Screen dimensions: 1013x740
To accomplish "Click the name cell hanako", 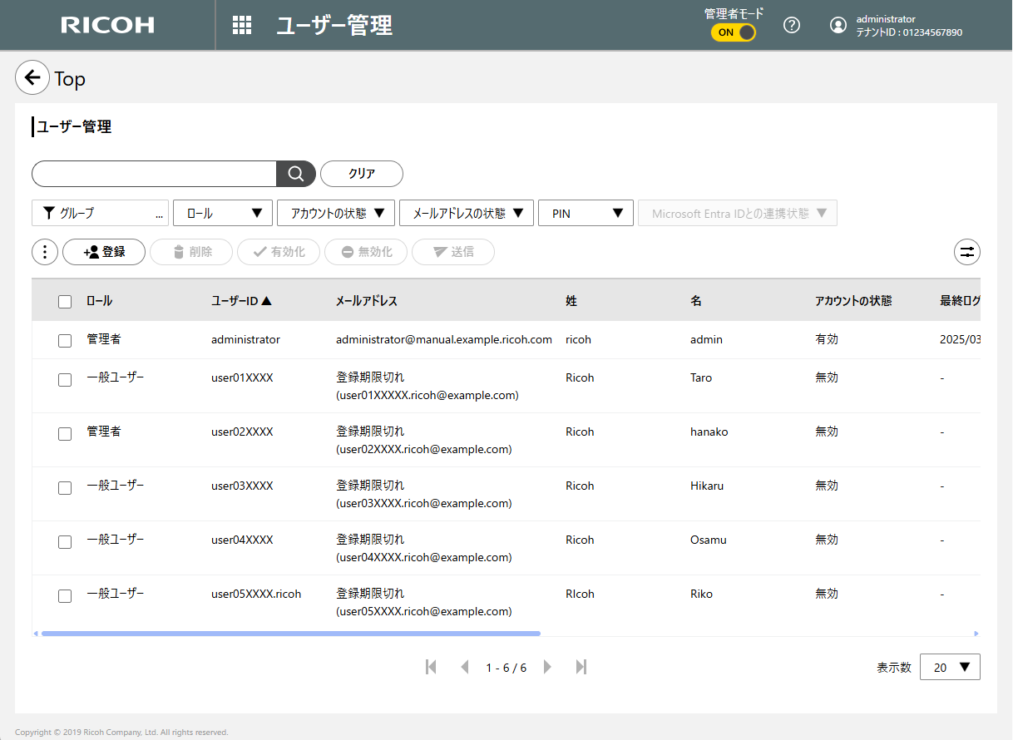I will click(709, 432).
